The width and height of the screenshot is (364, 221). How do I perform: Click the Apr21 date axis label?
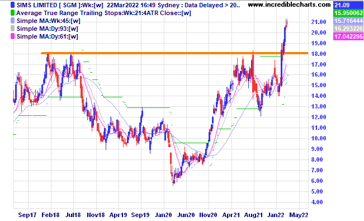point(231,215)
